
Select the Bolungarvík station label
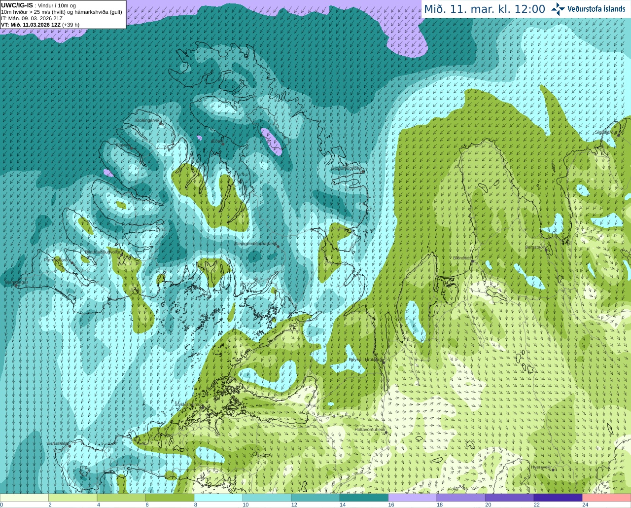click(148, 120)
